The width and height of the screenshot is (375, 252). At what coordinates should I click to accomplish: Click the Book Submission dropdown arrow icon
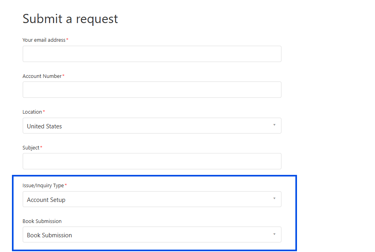(x=274, y=234)
